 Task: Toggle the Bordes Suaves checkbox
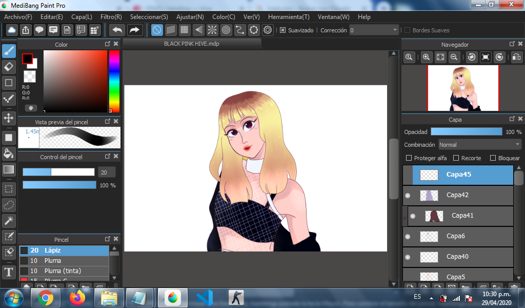[x=408, y=30]
